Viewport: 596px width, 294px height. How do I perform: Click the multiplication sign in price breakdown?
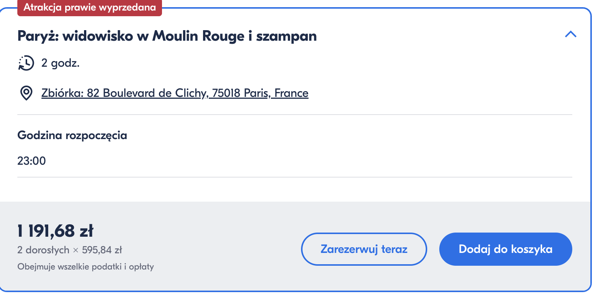(76, 250)
